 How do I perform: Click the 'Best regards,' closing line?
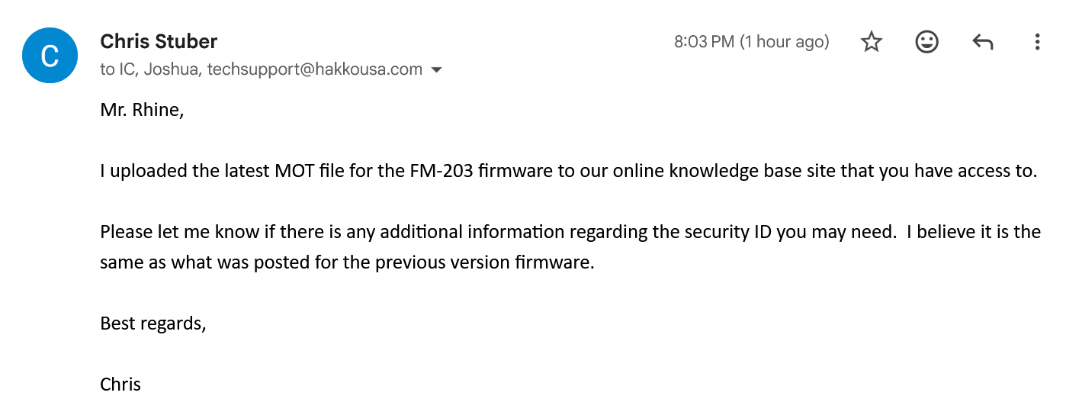tap(153, 323)
